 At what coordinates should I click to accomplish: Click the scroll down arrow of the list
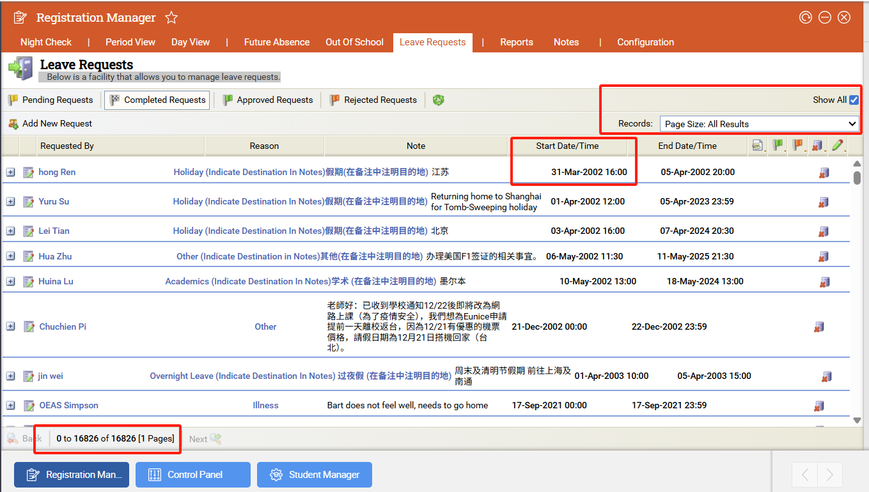pos(857,420)
